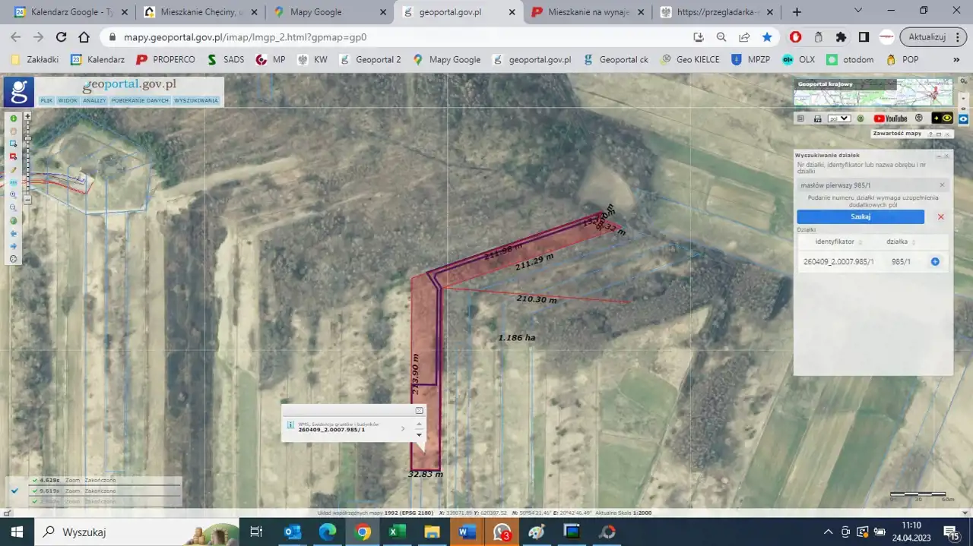
Task: Open the WYSZUKIWANIA menu
Action: click(x=196, y=100)
